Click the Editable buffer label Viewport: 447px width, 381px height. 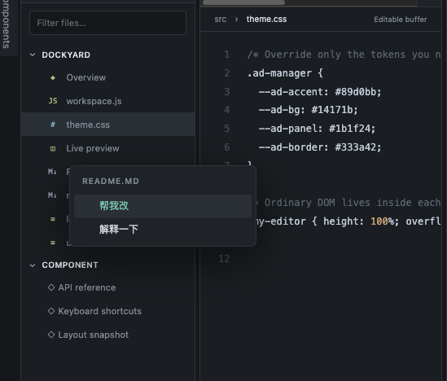(x=401, y=20)
